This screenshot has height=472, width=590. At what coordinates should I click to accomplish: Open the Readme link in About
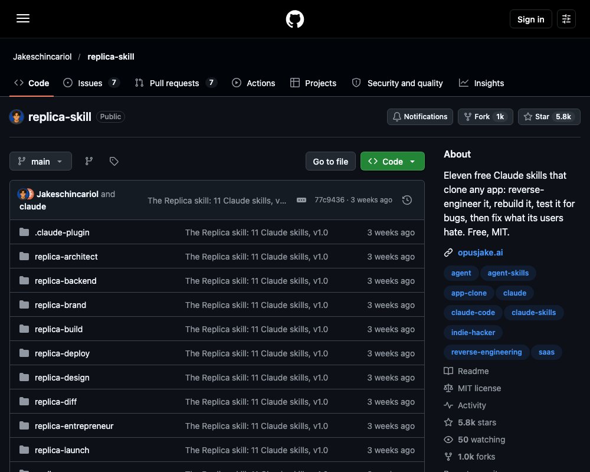[x=466, y=371]
